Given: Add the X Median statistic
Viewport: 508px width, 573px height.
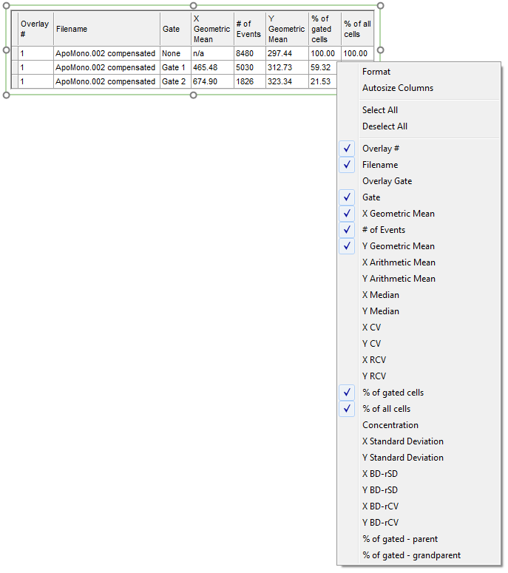Looking at the screenshot, I should (380, 295).
